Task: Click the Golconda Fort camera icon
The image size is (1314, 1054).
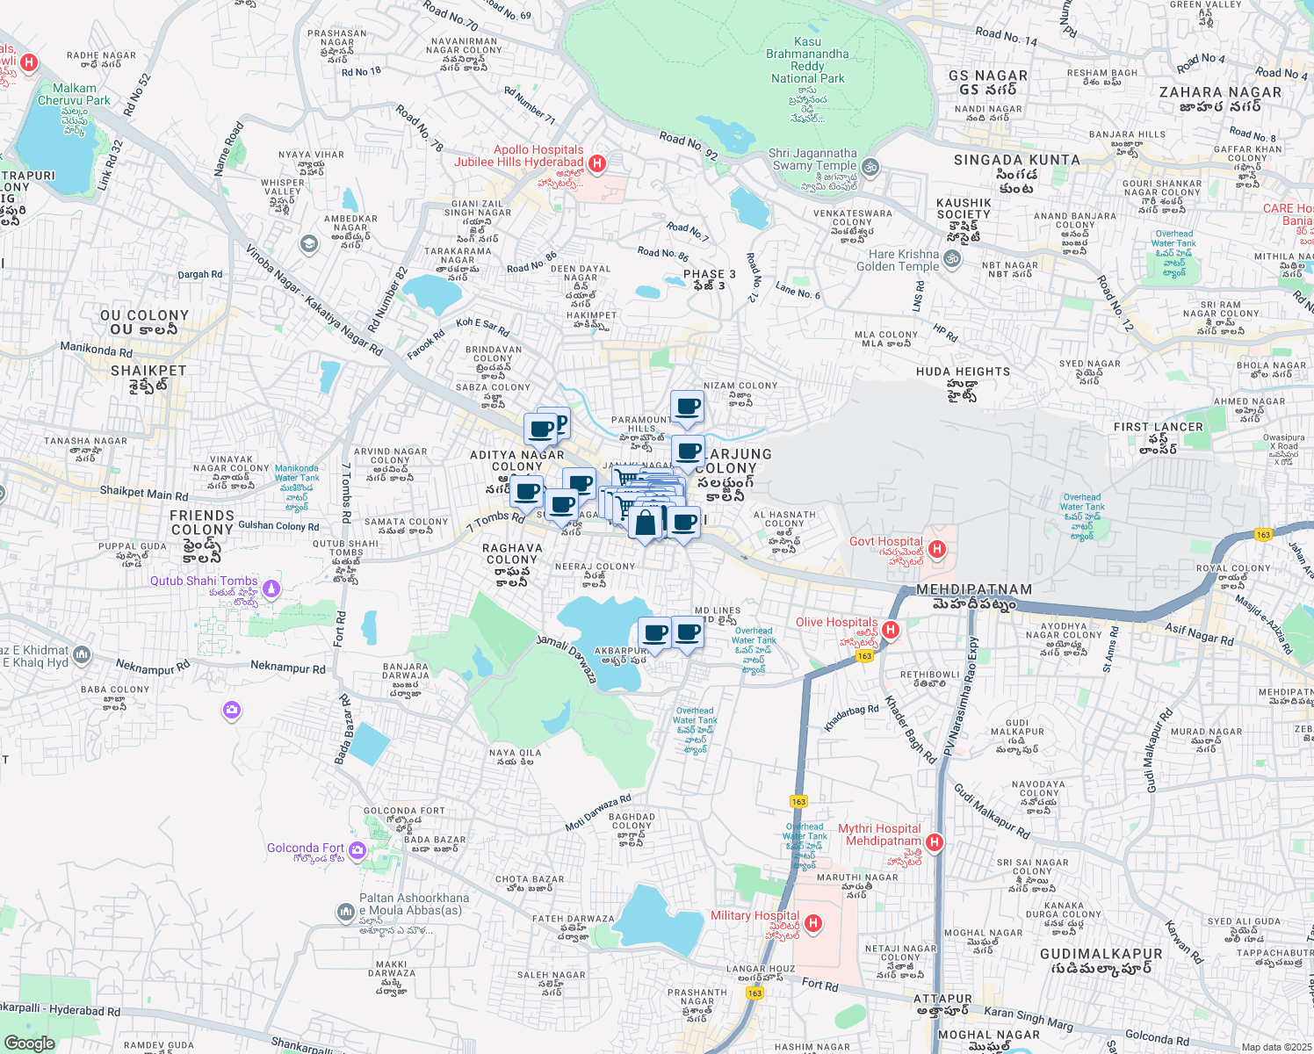Action: [357, 849]
